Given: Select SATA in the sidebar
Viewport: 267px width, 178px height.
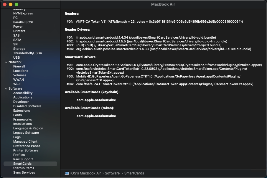Looking at the screenshot, I should (x=17, y=40).
